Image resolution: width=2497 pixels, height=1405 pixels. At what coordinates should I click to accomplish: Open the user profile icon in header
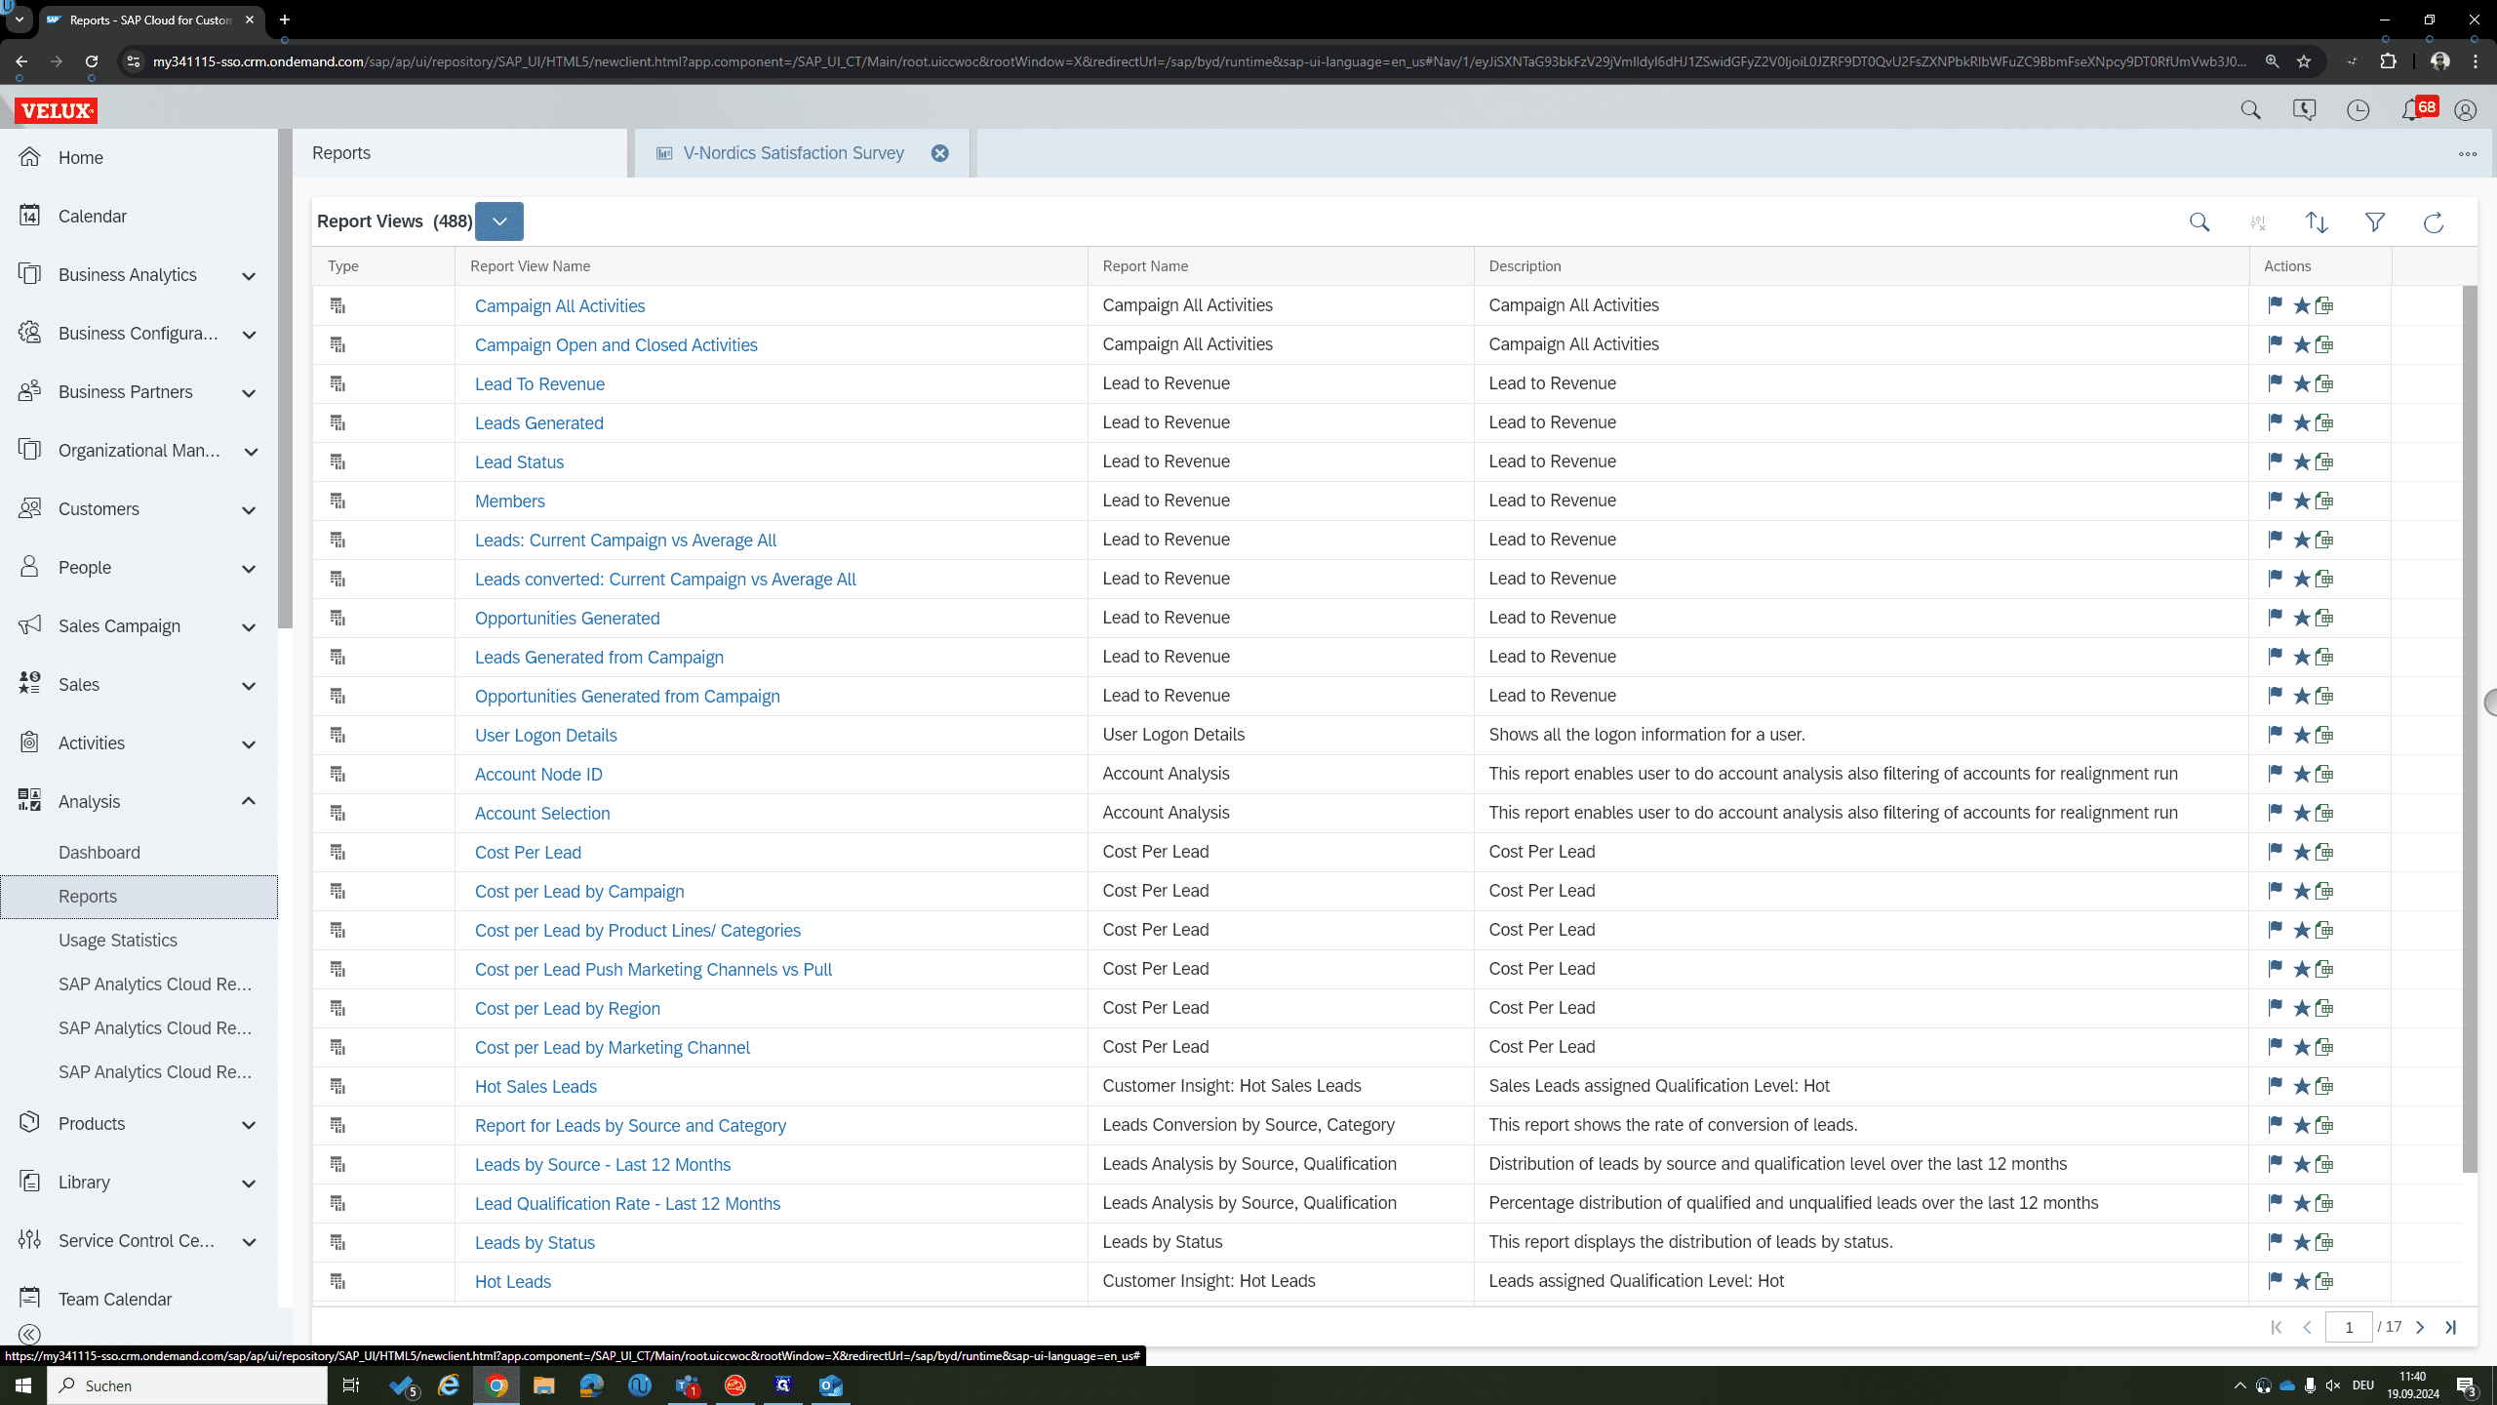pos(2465,110)
